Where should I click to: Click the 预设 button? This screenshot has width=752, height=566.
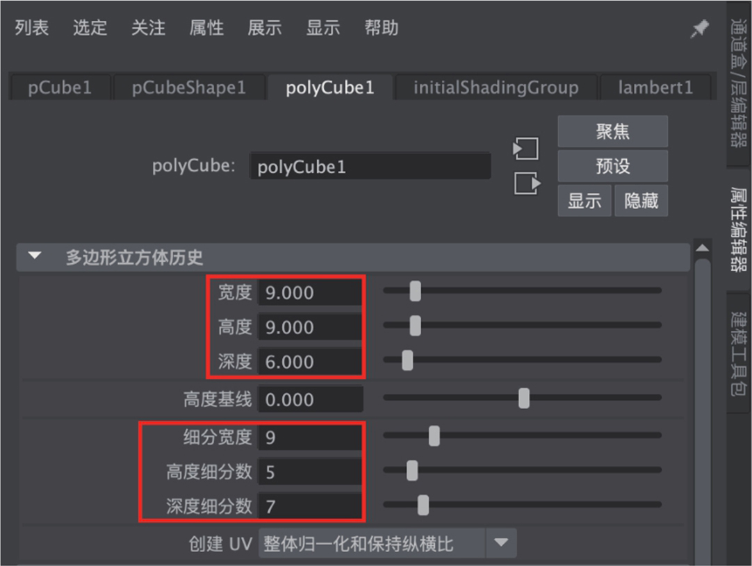(x=612, y=166)
